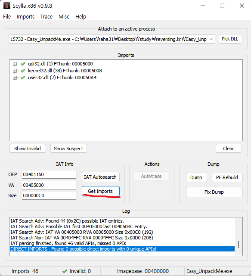This screenshot has width=251, height=276.
Task: Open the File menu
Action: tap(7, 16)
